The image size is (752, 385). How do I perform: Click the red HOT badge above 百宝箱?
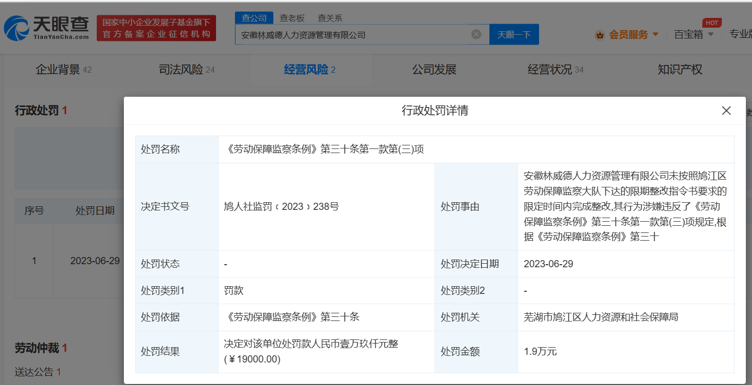click(712, 23)
